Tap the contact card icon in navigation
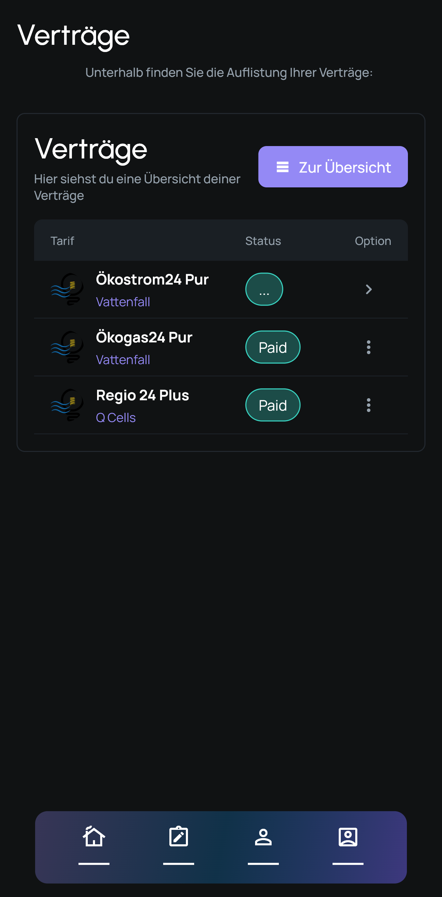Viewport: 442px width, 897px height. 348,837
